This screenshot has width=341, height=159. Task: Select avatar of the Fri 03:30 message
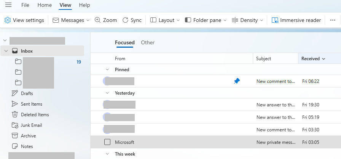click(107, 129)
